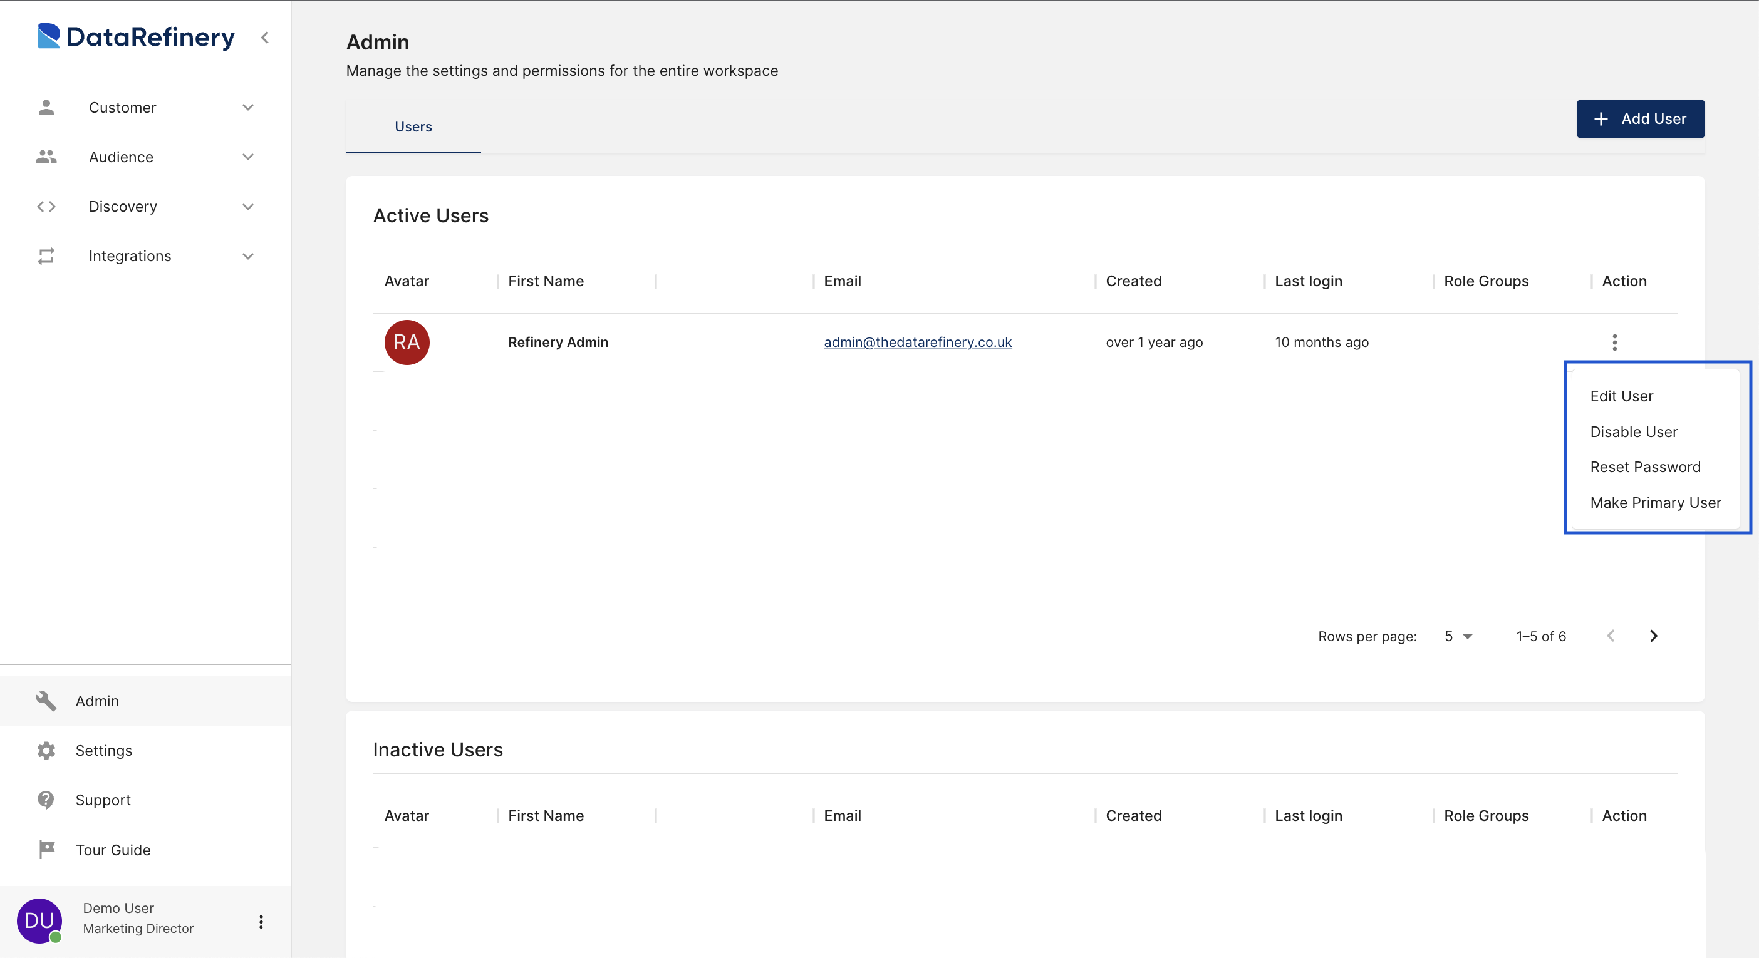Select Disable User from context menu
The height and width of the screenshot is (958, 1759).
pyautogui.click(x=1632, y=431)
